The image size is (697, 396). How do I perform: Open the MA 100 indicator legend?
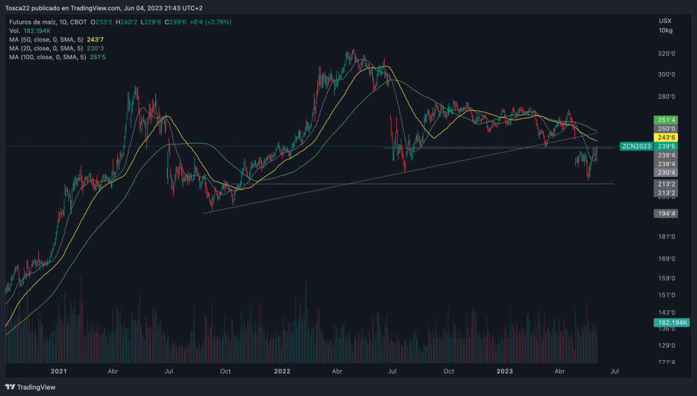(x=48, y=57)
